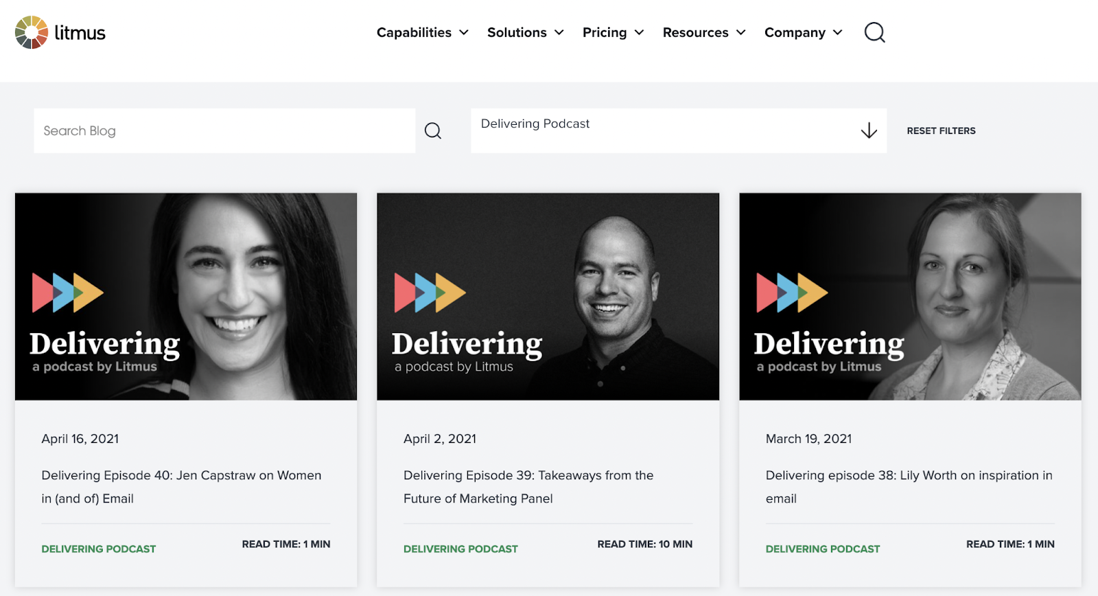
Task: Expand the Company menu
Action: 804,32
